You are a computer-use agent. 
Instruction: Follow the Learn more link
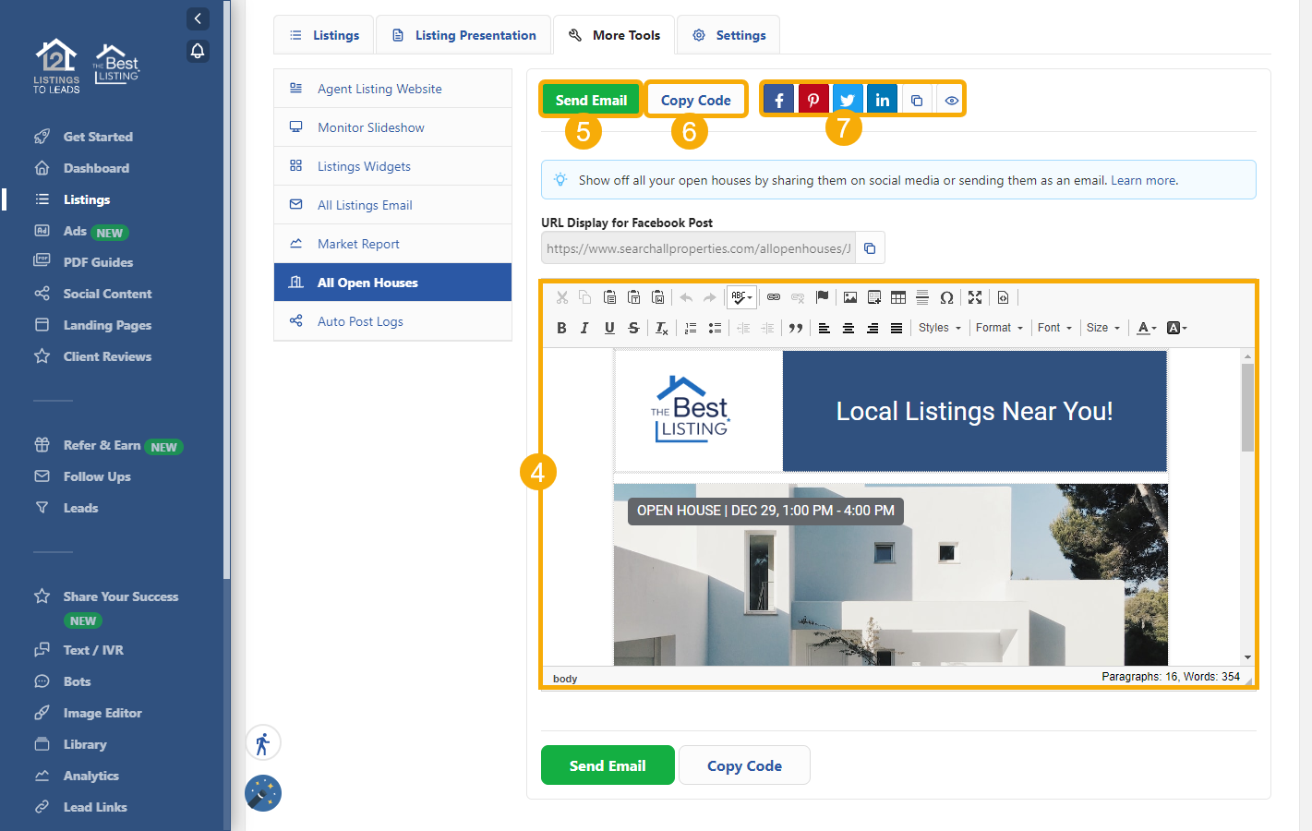pyautogui.click(x=1143, y=180)
